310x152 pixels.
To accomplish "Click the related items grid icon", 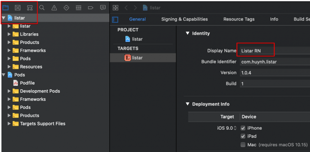I will click(115, 8).
